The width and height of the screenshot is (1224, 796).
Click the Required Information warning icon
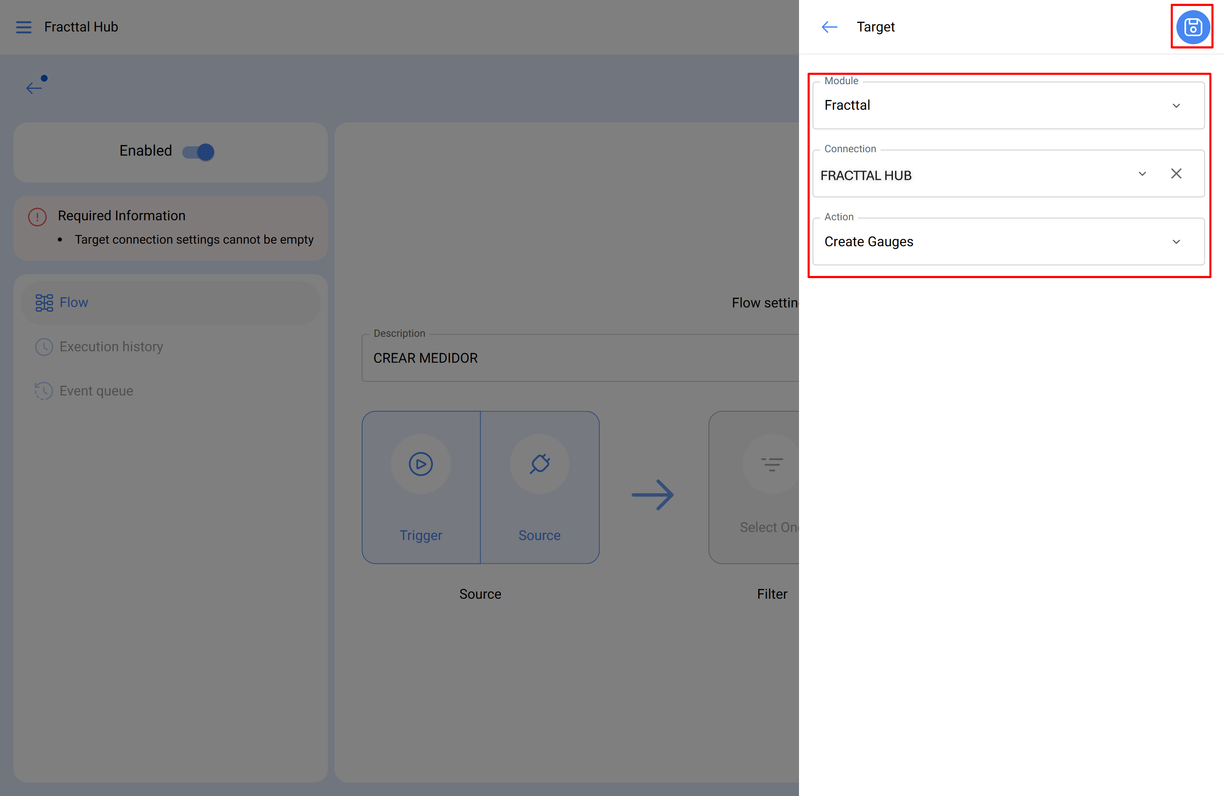(x=37, y=216)
